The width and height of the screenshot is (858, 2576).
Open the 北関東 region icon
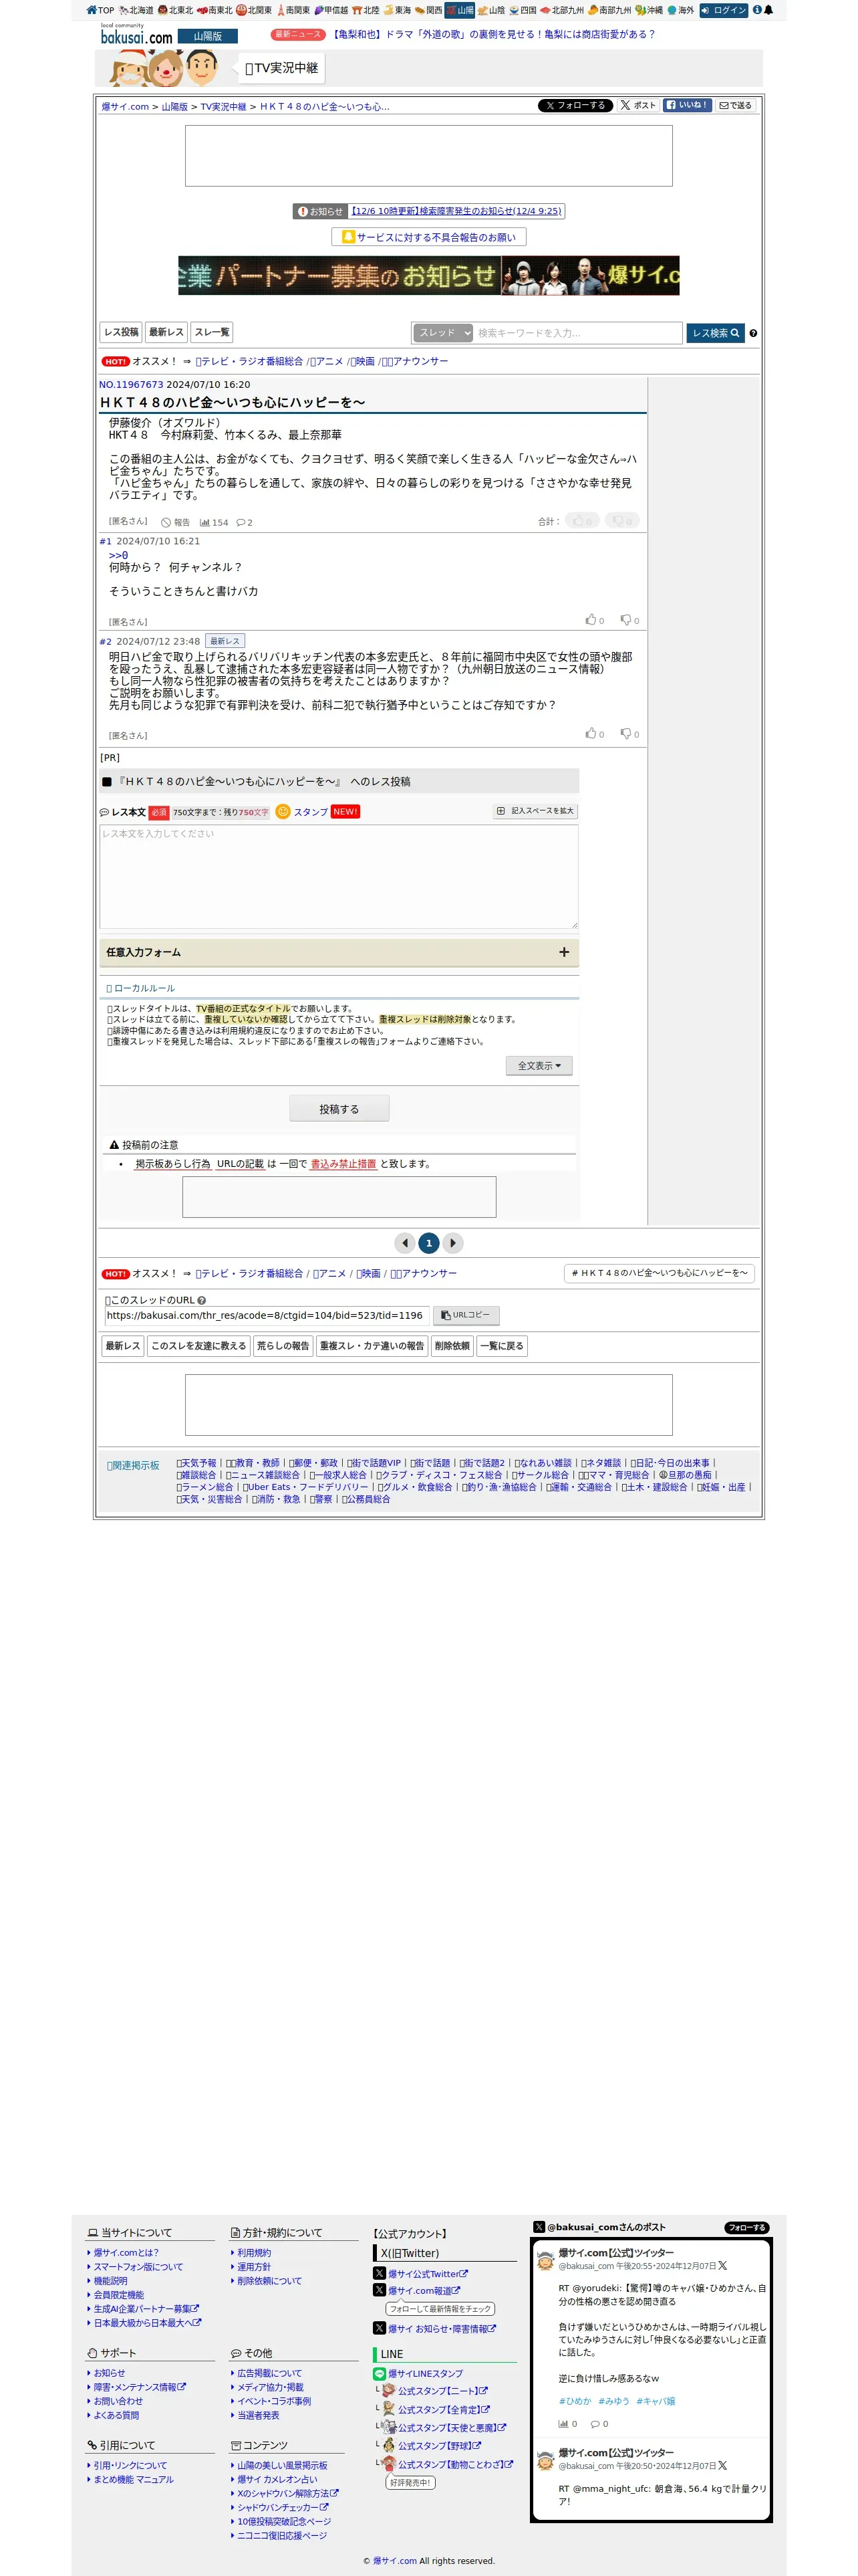pyautogui.click(x=254, y=10)
